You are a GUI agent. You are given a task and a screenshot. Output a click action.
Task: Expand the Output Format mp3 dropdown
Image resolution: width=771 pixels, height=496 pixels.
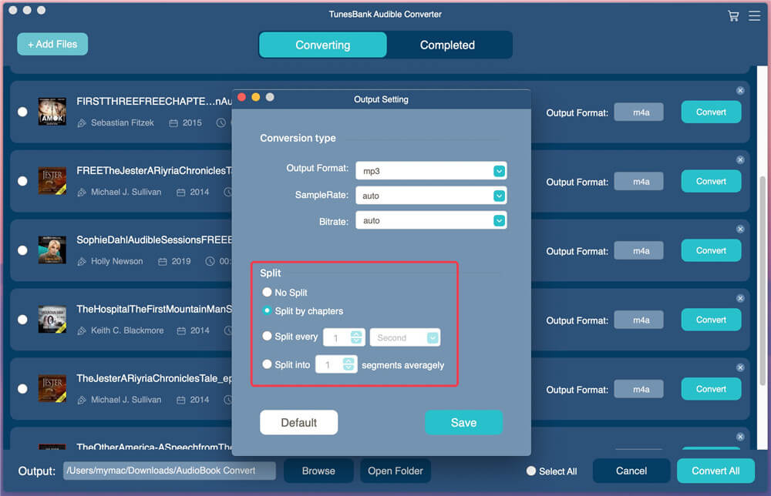pos(499,171)
